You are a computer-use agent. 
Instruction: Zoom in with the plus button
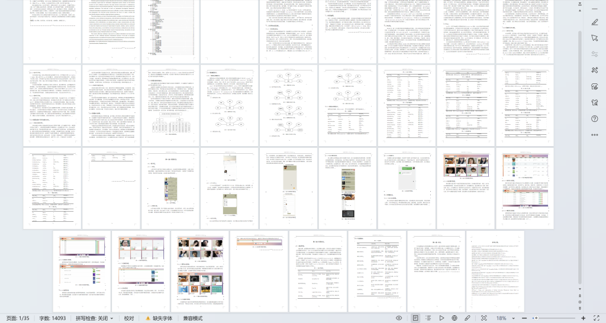(x=583, y=318)
